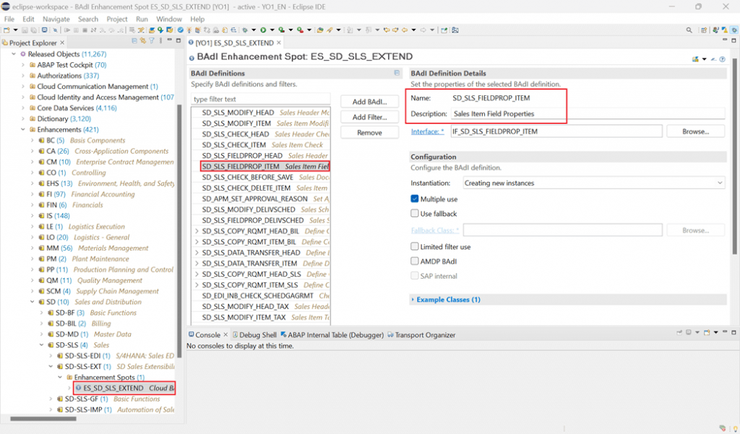Switch to the Transport Organizer tab
Image resolution: width=740 pixels, height=434 pixels.
coord(421,335)
